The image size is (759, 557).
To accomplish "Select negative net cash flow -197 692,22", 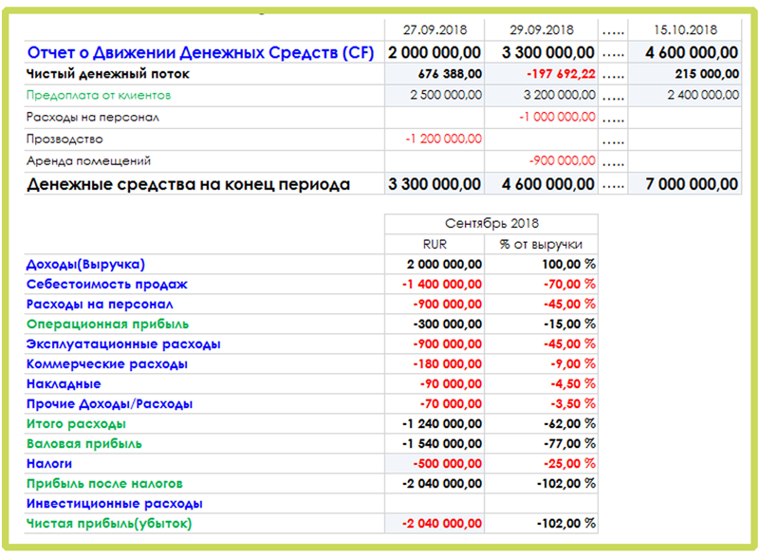I will coord(541,74).
